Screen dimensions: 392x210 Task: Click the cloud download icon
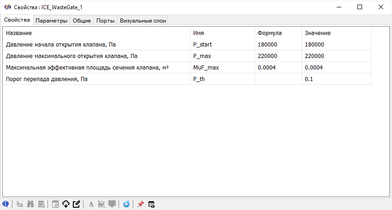66,204
